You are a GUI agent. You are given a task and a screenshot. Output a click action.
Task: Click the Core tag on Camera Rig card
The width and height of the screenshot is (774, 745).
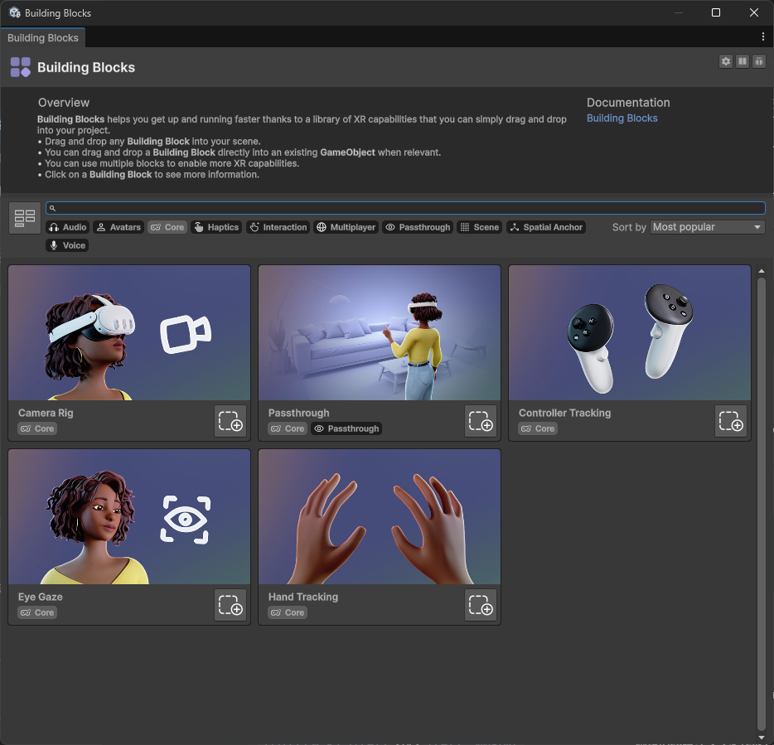(x=37, y=428)
